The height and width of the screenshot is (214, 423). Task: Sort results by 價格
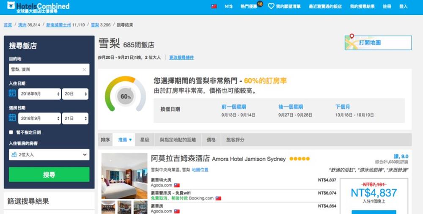(x=211, y=140)
